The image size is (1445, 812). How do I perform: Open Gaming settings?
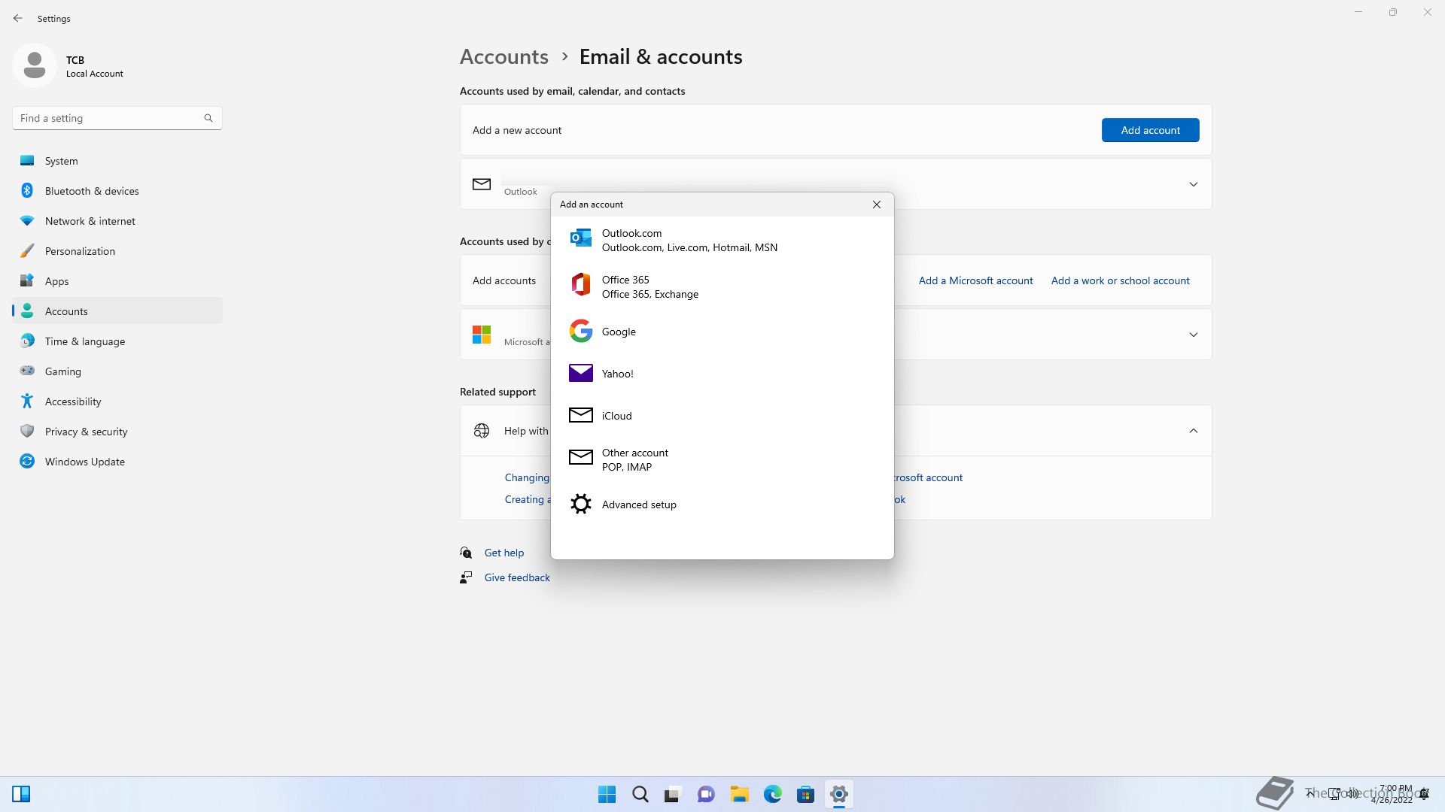click(117, 371)
